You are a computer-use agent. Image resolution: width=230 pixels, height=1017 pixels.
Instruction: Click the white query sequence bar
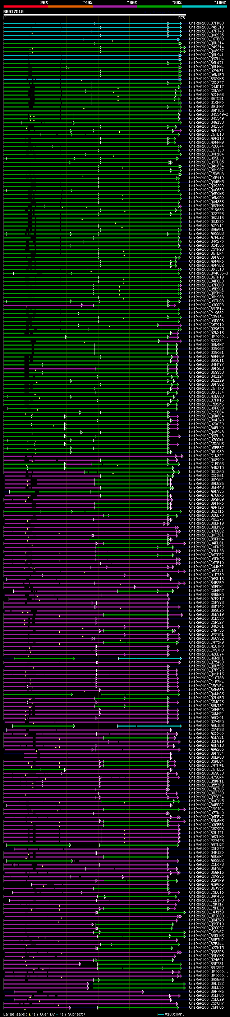(95, 15)
